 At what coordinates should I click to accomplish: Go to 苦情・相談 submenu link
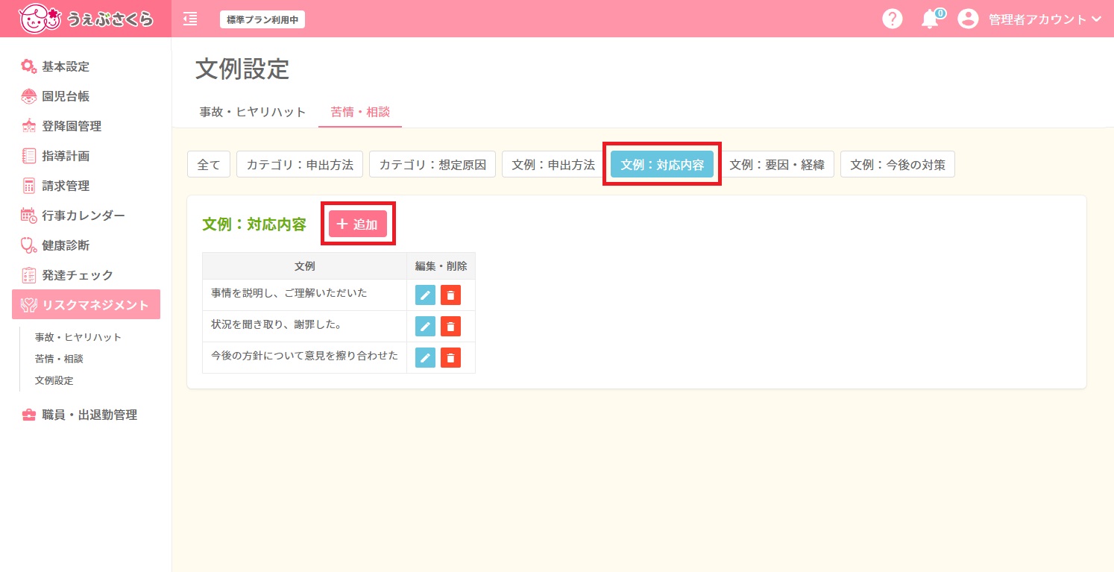(59, 359)
